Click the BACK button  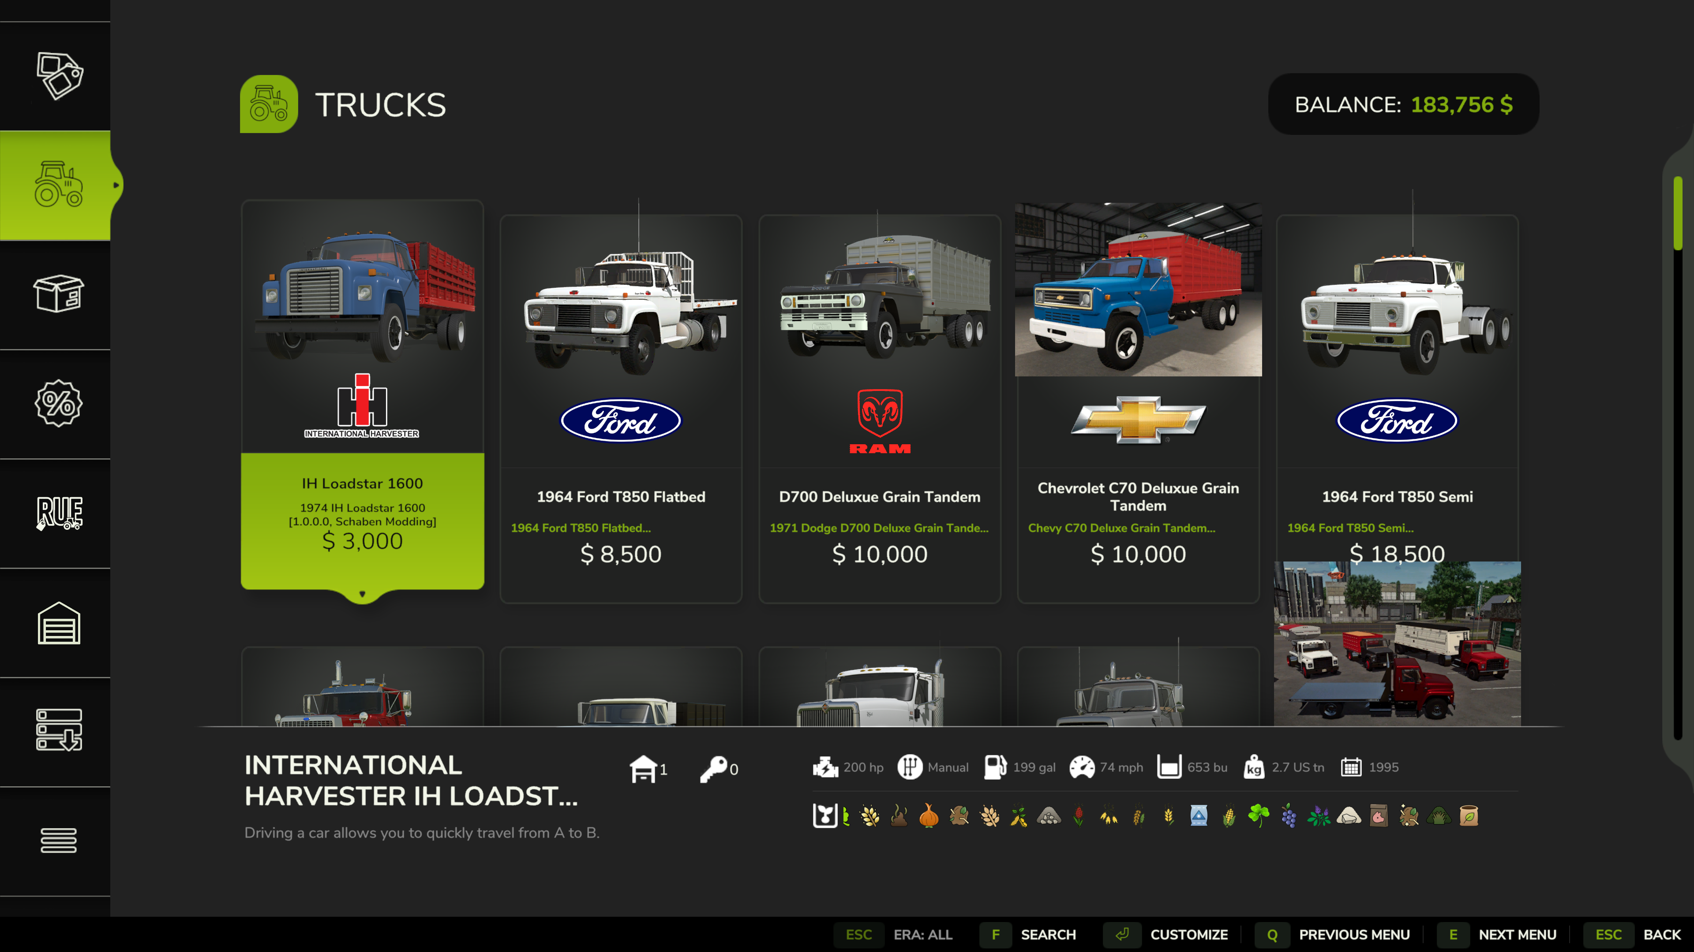[1632, 934]
